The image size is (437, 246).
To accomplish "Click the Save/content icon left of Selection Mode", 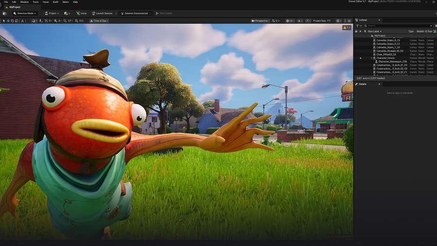I will pos(4,13).
